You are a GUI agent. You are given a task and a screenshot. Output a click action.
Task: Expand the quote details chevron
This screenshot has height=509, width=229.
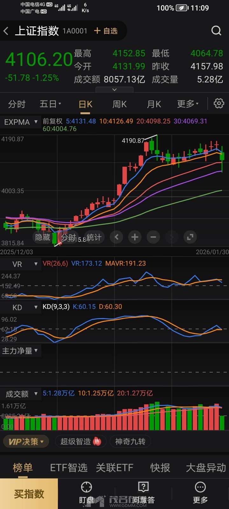click(x=115, y=90)
